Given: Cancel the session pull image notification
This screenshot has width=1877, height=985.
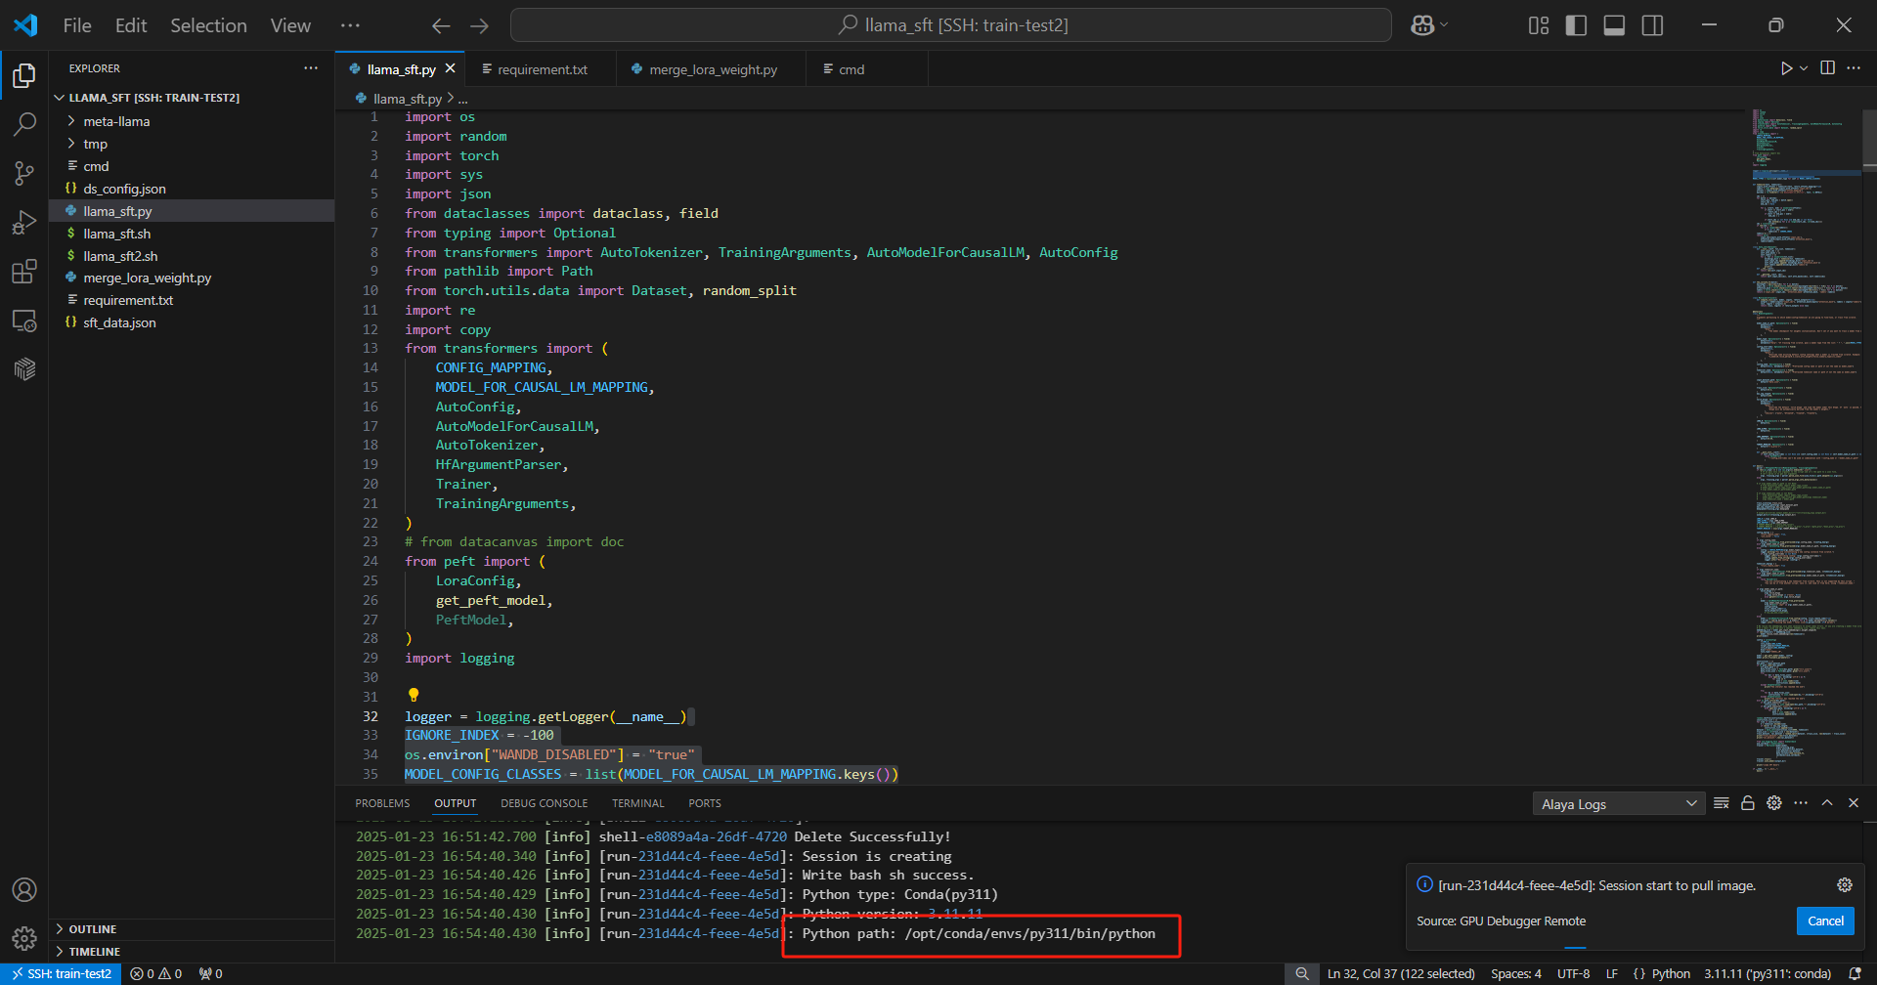Looking at the screenshot, I should (x=1824, y=921).
